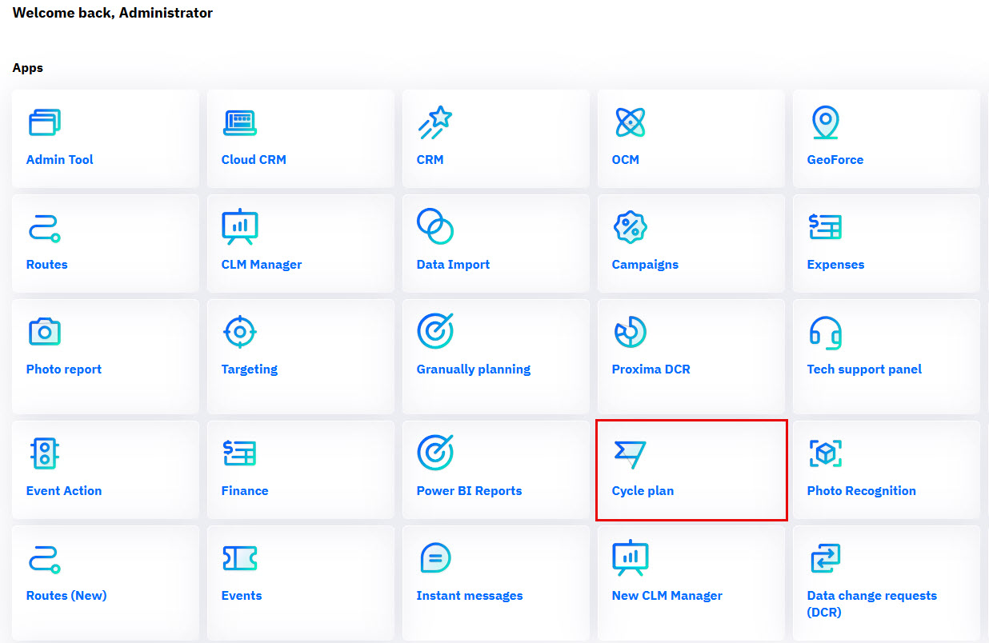Open the Tech support panel headset icon
The width and height of the screenshot is (989, 643).
825,331
